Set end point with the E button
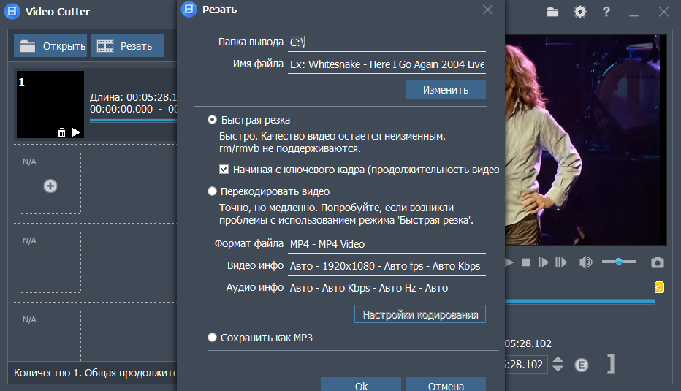Image resolution: width=681 pixels, height=391 pixels. coord(582,365)
